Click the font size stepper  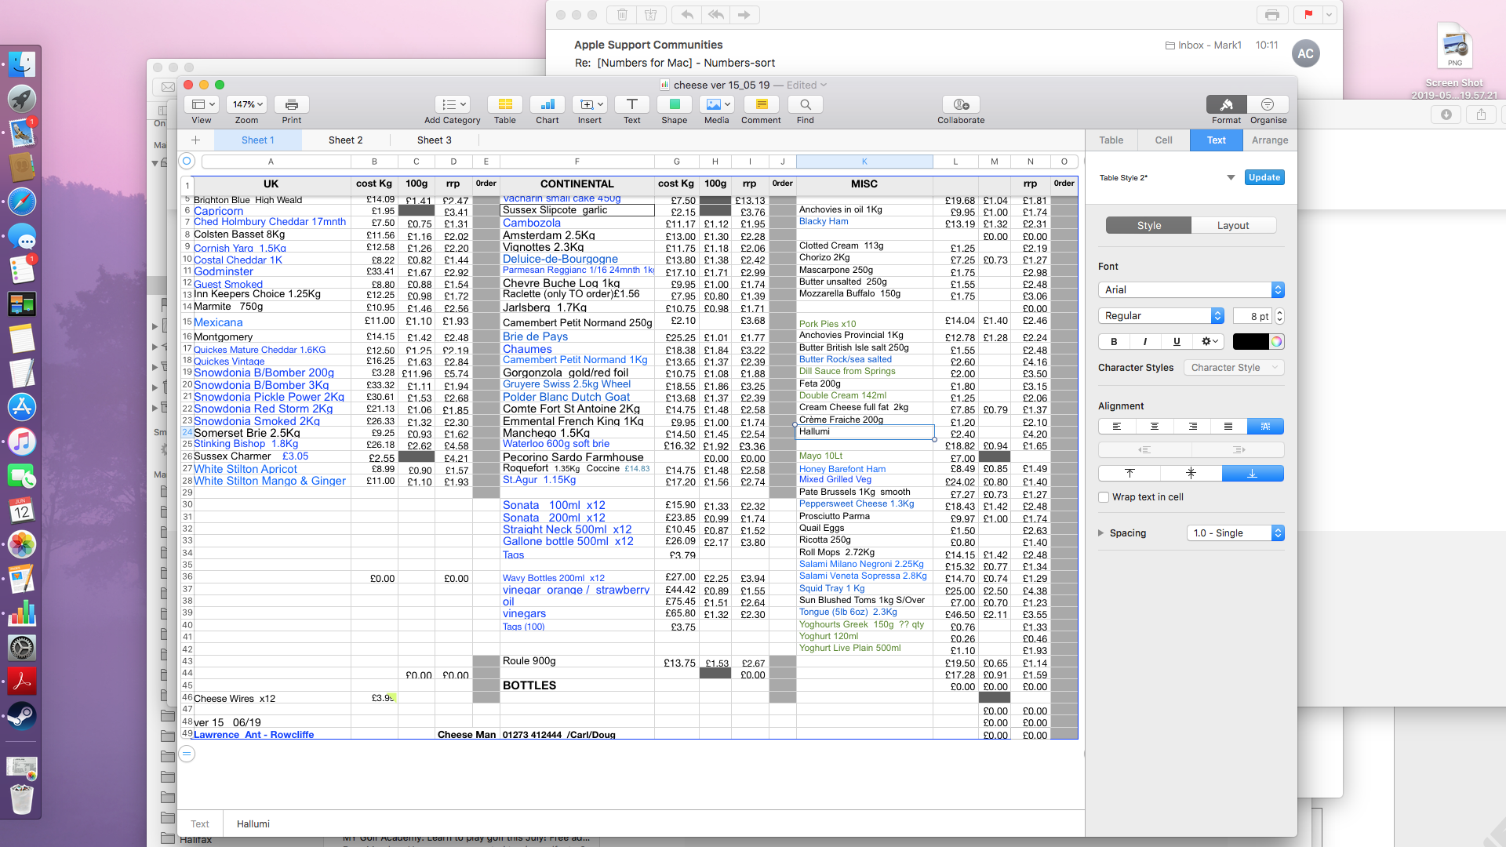[x=1279, y=316]
